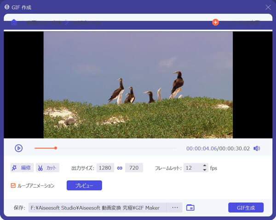This screenshot has width=276, height=220.
Task: Click the プレビュー preview button
Action: click(x=84, y=185)
